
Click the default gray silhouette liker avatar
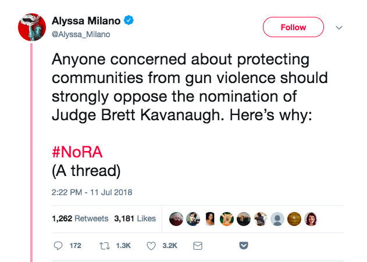(277, 218)
